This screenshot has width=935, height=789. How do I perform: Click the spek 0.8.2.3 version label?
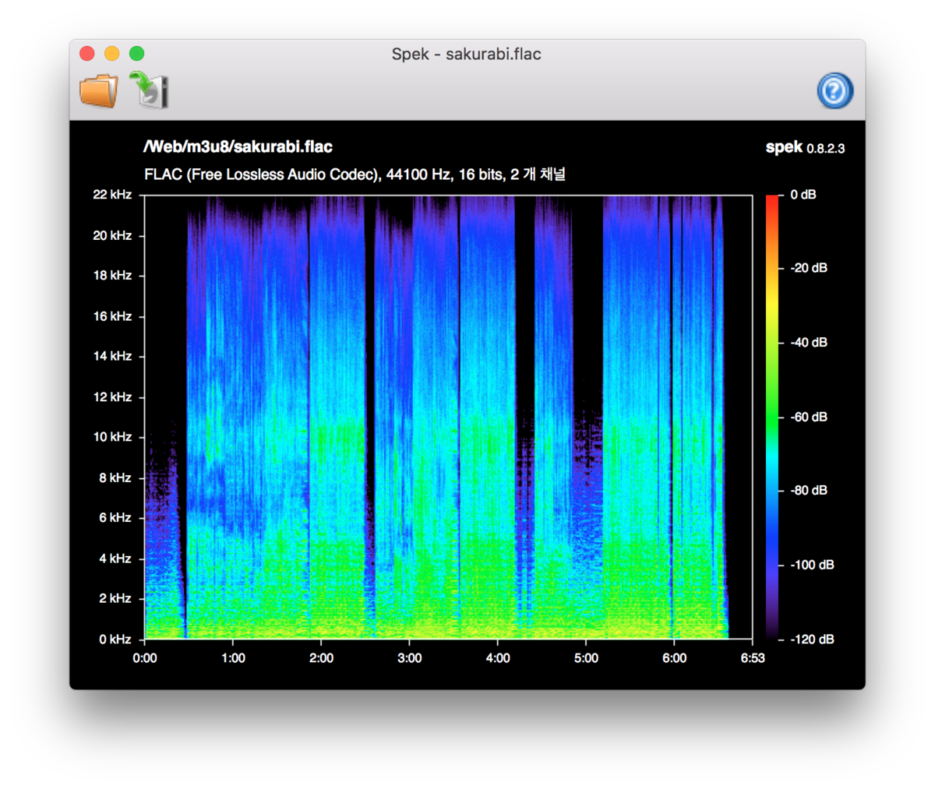805,147
